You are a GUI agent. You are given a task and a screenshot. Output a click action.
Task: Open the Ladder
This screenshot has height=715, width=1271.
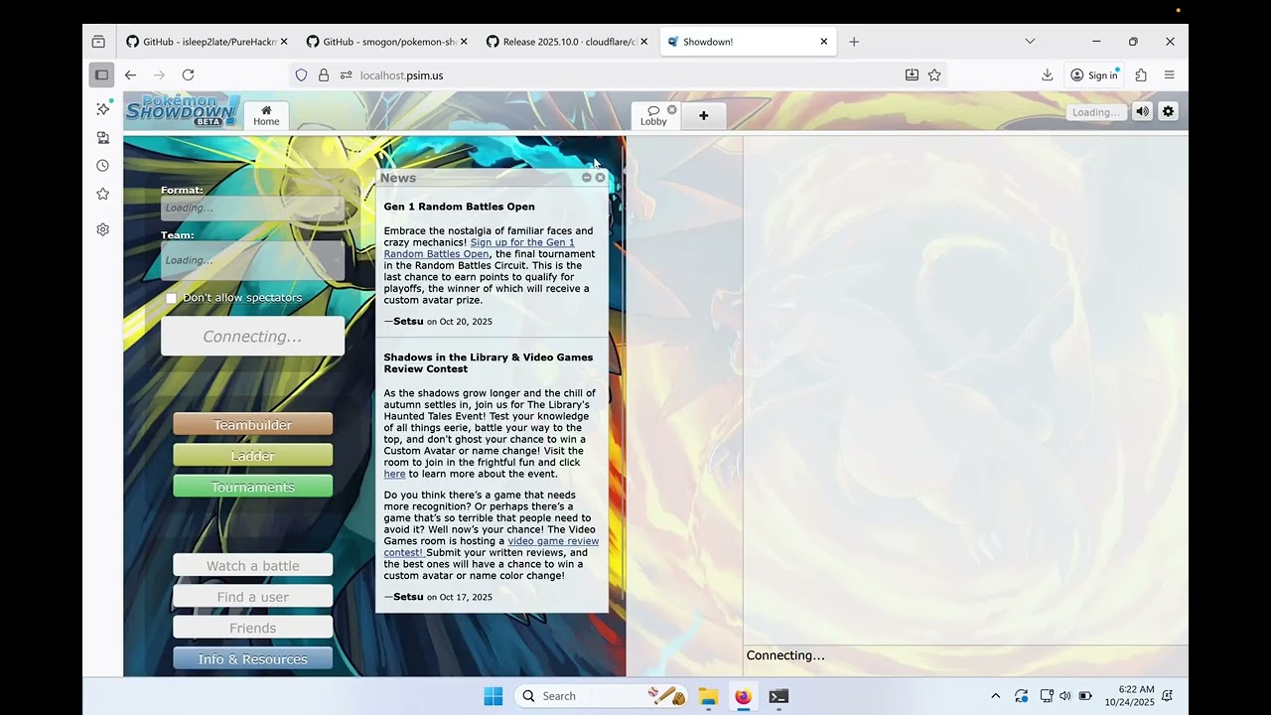(x=252, y=456)
